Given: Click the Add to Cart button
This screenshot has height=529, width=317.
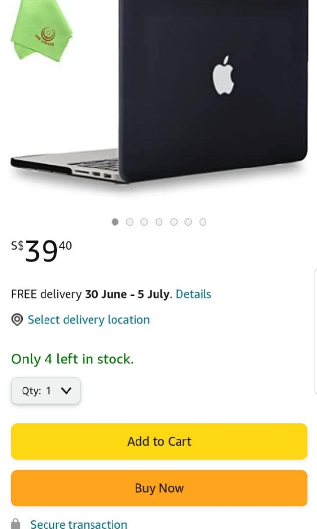Looking at the screenshot, I should coord(159,442).
